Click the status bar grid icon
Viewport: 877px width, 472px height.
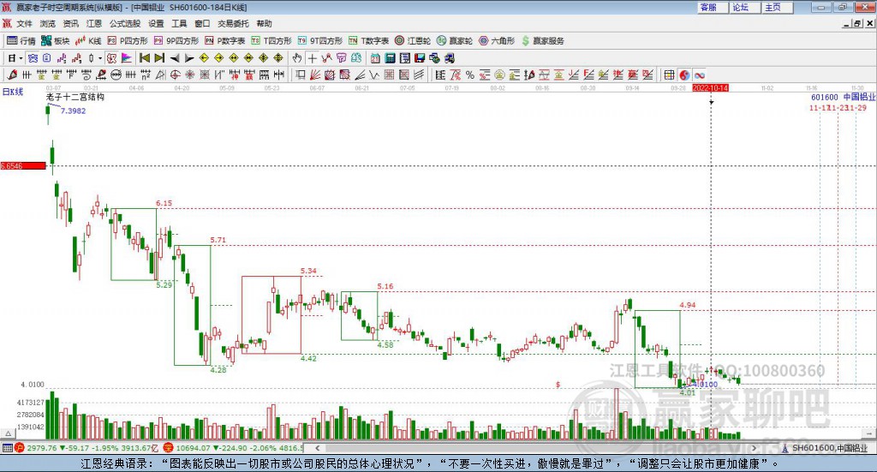[7, 448]
